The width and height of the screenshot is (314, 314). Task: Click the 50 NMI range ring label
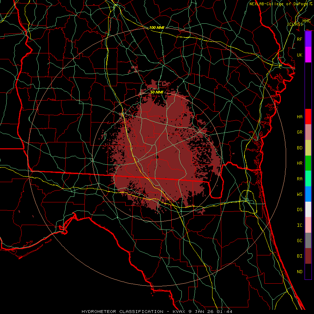[x=157, y=92]
